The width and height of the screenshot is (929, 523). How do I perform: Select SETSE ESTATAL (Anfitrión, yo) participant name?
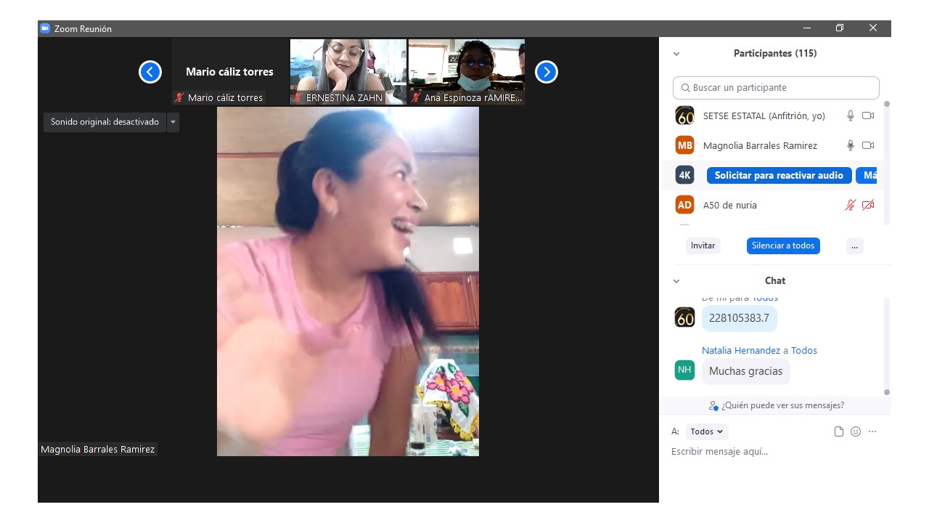pyautogui.click(x=764, y=115)
